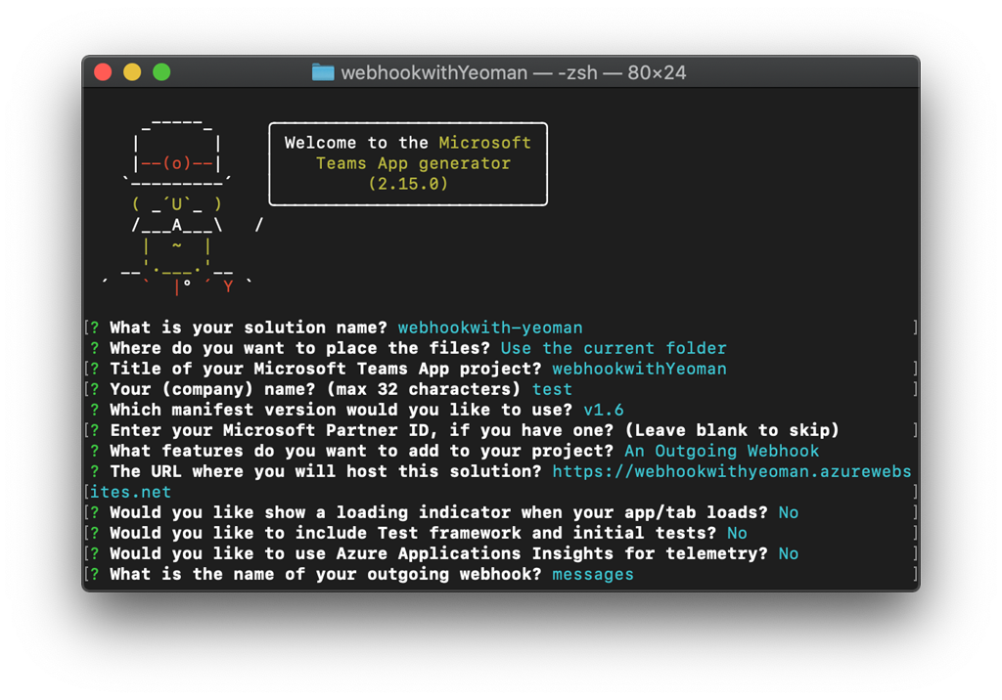The image size is (1002, 700).
Task: Click the yellow minimize button
Action: [x=132, y=71]
